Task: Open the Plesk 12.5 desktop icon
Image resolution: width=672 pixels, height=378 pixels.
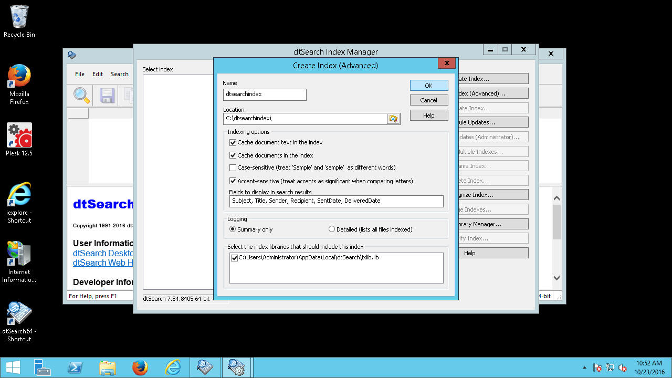Action: (x=19, y=140)
